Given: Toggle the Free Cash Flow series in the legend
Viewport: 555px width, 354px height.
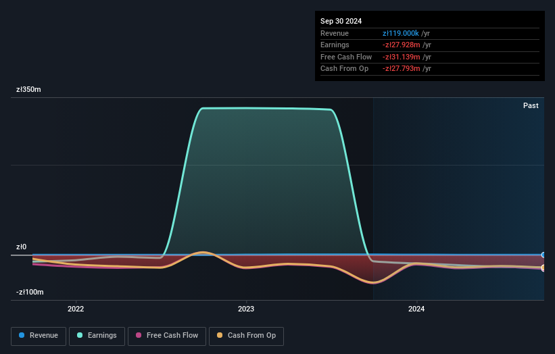Looking at the screenshot, I should [167, 336].
